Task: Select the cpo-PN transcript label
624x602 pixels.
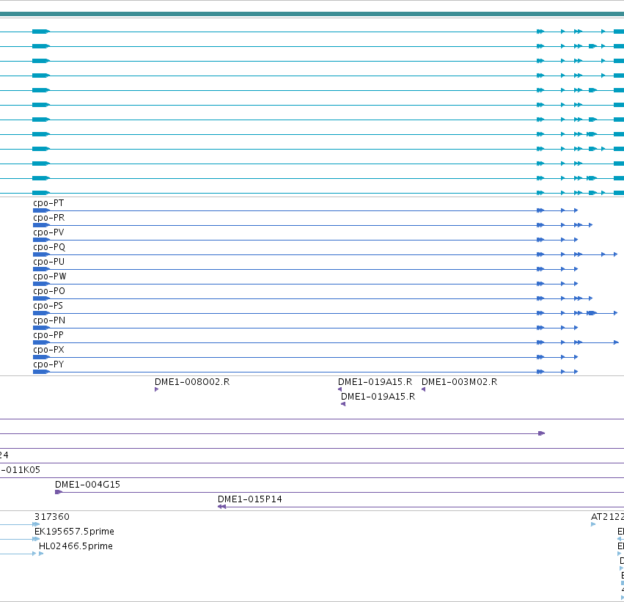Action: coord(49,320)
